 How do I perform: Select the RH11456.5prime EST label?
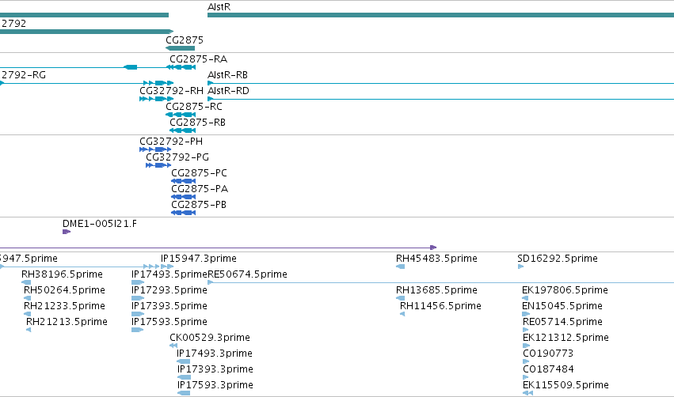point(440,306)
